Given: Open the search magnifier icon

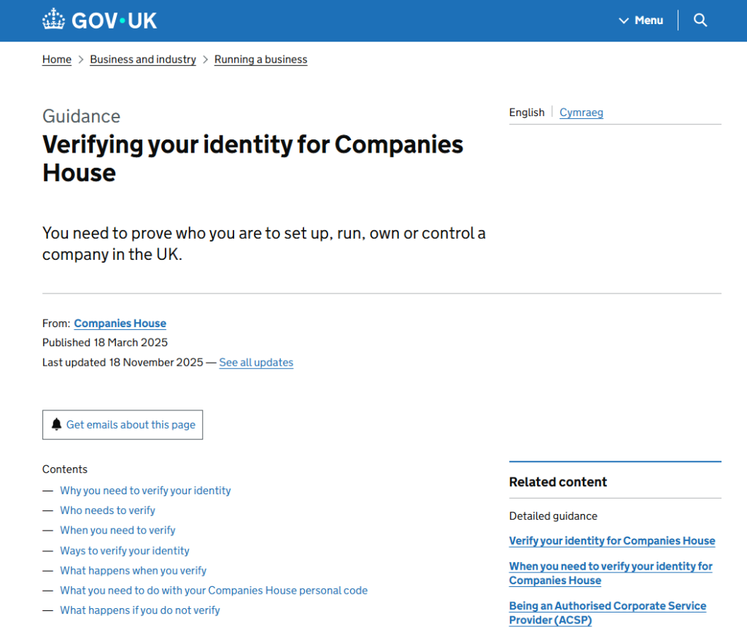Looking at the screenshot, I should (x=700, y=20).
